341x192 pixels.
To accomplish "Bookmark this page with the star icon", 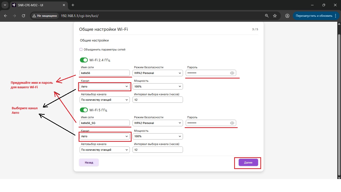I will [x=275, y=16].
